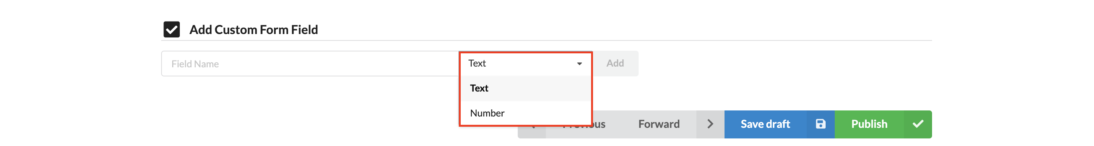Choose the bold Text option in list
Screen dimensions: 1094x146
pyautogui.click(x=479, y=88)
